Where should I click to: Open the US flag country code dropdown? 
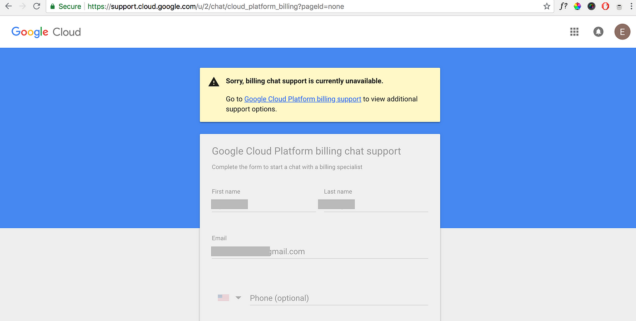[229, 298]
